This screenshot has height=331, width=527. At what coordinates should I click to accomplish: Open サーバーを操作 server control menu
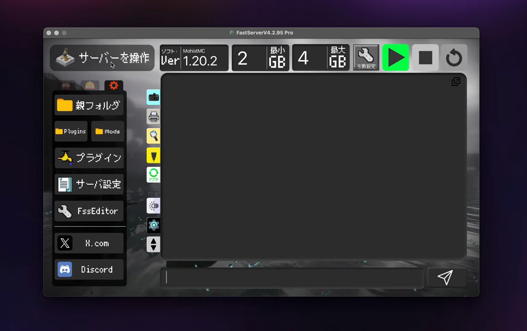coord(102,58)
